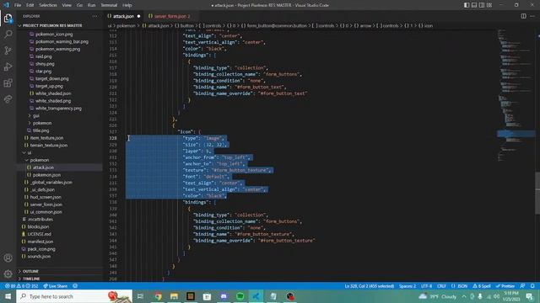
Task: Switch to the server_form.json editor tab
Action: (171, 16)
